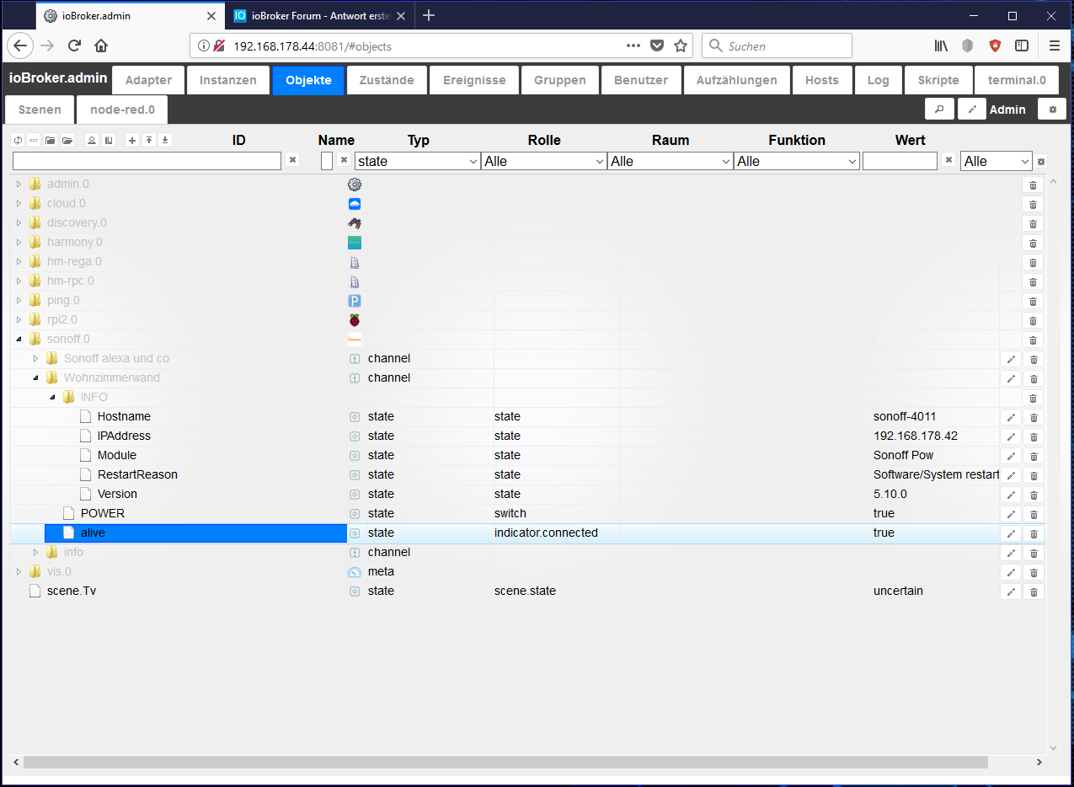Open the Skripte tab
The image size is (1074, 787).
938,80
